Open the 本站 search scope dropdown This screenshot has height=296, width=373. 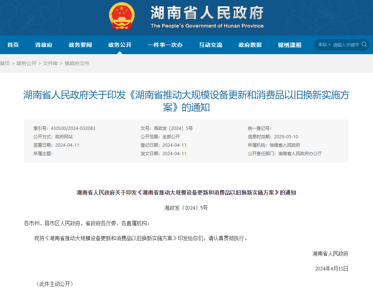(324, 45)
